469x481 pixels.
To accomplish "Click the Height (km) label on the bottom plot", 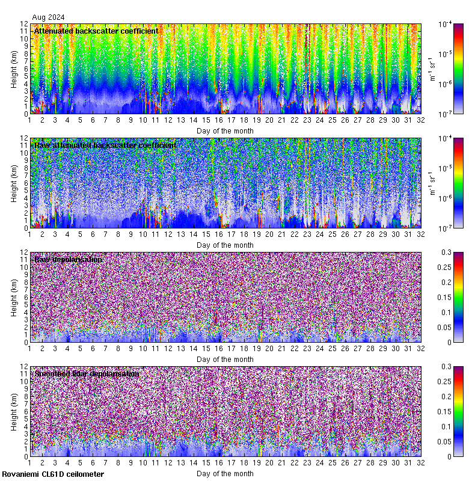I will pos(14,411).
